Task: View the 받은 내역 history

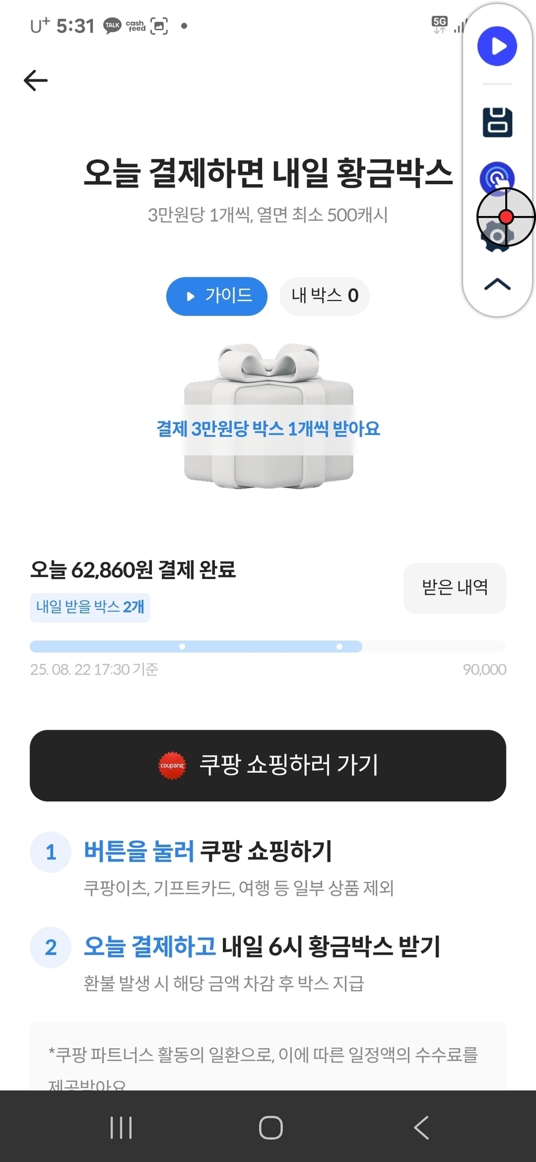Action: 455,587
